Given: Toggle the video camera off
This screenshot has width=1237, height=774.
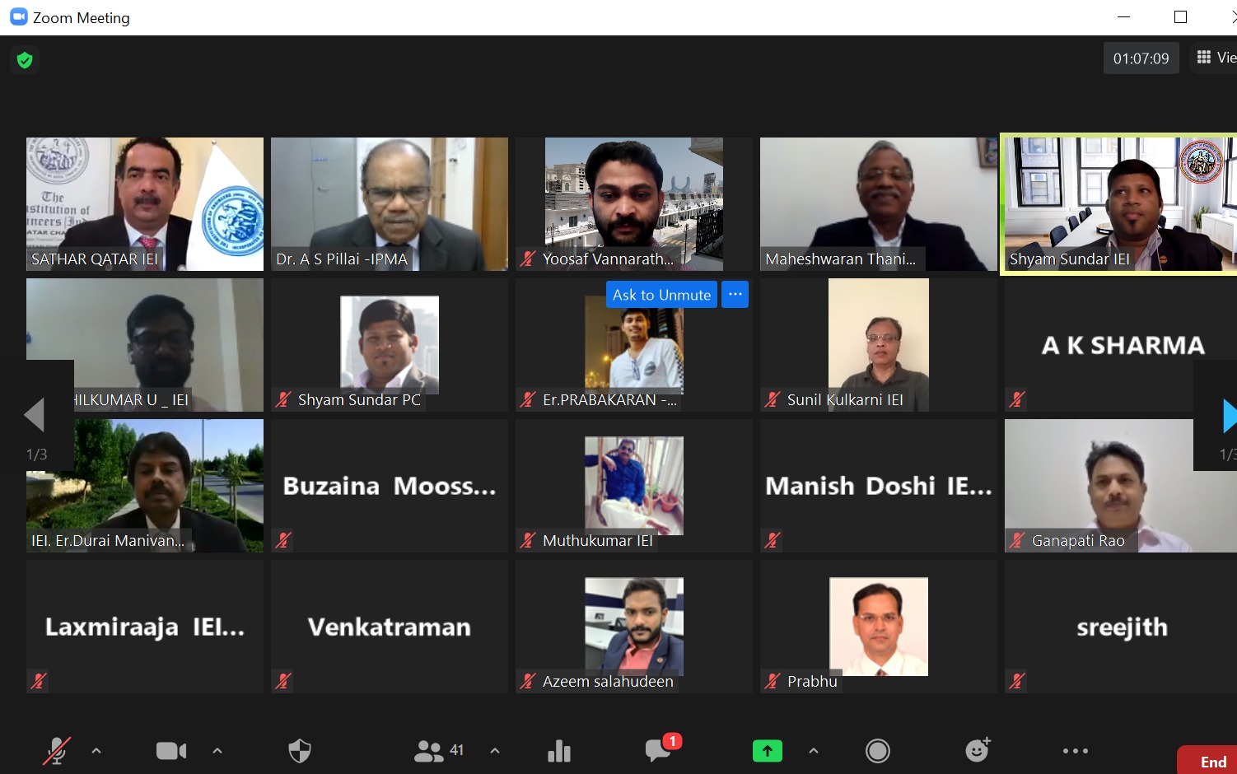Looking at the screenshot, I should coord(171,750).
